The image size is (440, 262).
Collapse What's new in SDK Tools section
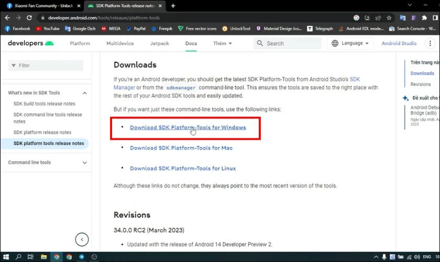point(85,93)
